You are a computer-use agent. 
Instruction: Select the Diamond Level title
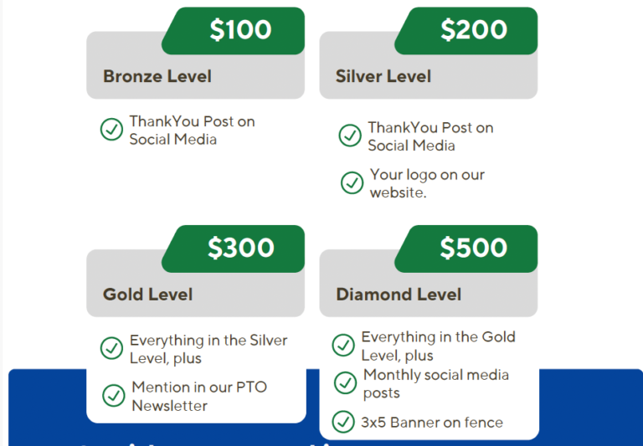pos(399,295)
